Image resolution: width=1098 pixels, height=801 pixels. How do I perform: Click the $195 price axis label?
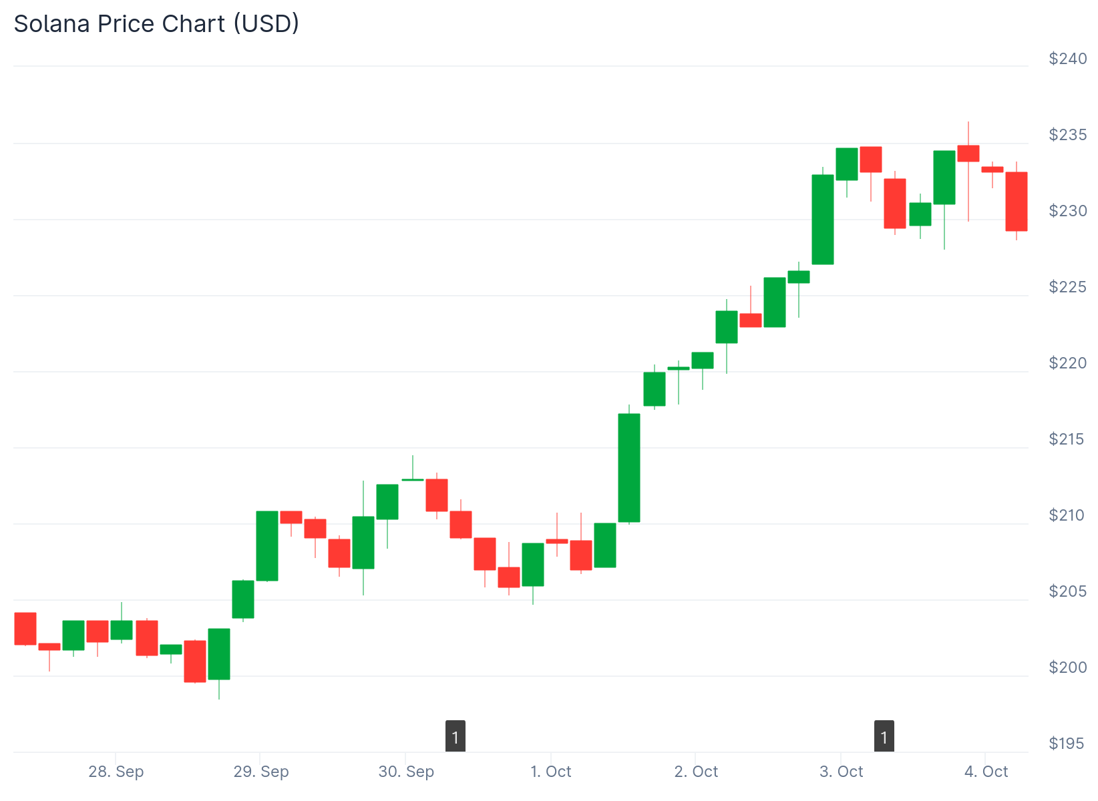coord(1067,744)
